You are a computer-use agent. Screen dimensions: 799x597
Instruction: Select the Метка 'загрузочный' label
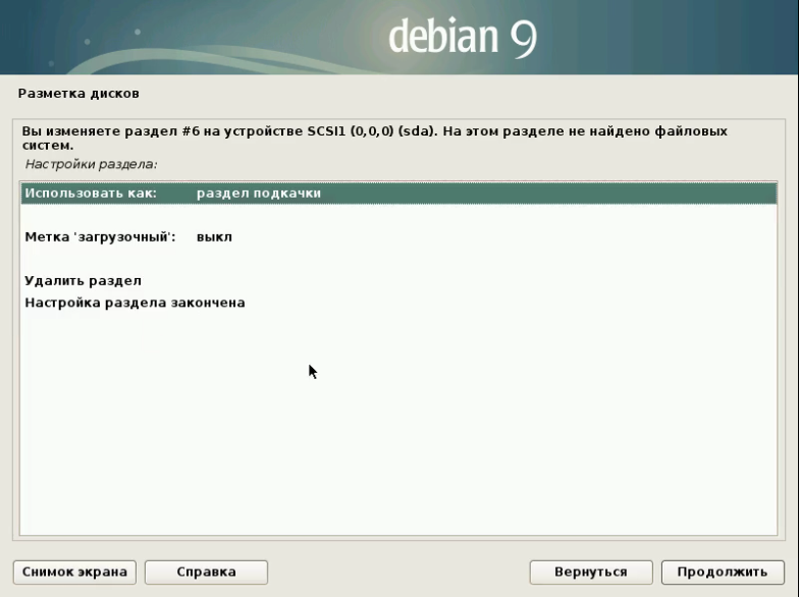pyautogui.click(x=100, y=237)
